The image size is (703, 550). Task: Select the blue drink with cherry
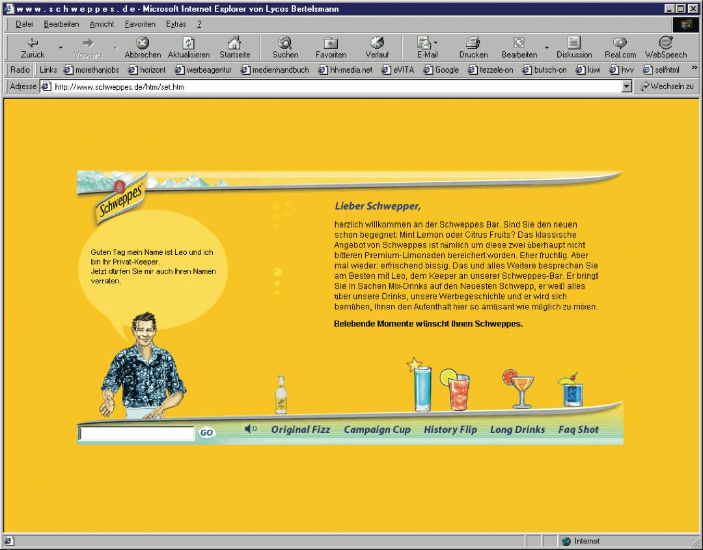coord(572,389)
